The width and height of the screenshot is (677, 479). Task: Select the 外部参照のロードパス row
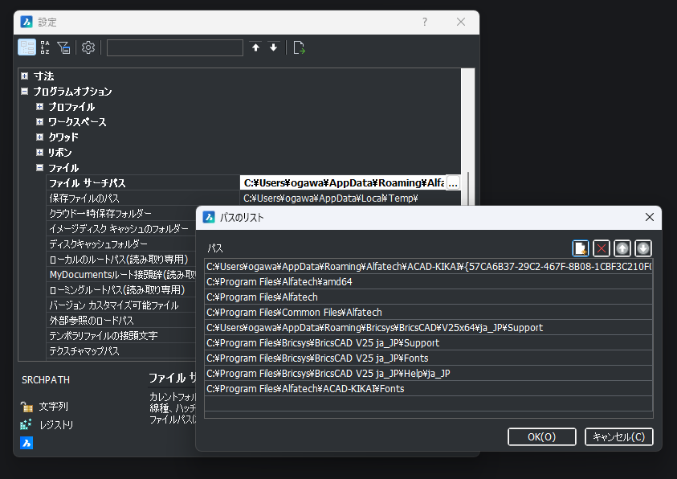pyautogui.click(x=121, y=321)
